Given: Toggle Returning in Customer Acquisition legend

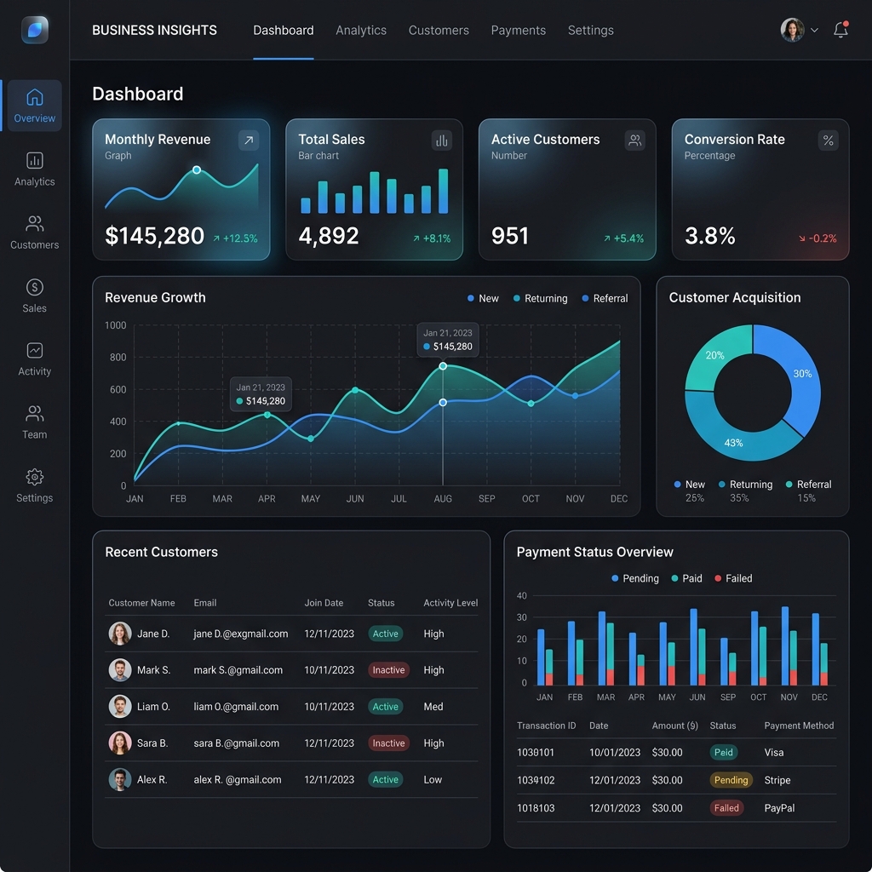Looking at the screenshot, I should [x=745, y=485].
